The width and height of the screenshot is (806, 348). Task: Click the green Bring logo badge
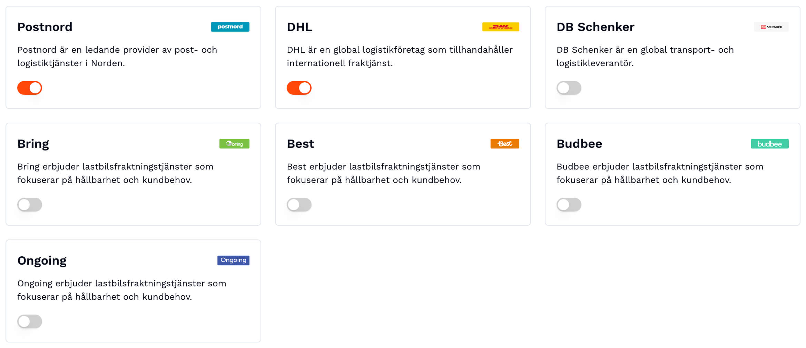click(234, 144)
